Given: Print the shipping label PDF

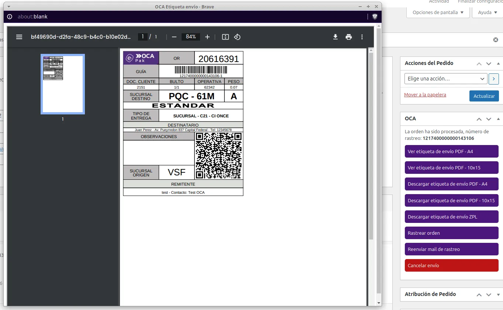Looking at the screenshot, I should point(349,37).
